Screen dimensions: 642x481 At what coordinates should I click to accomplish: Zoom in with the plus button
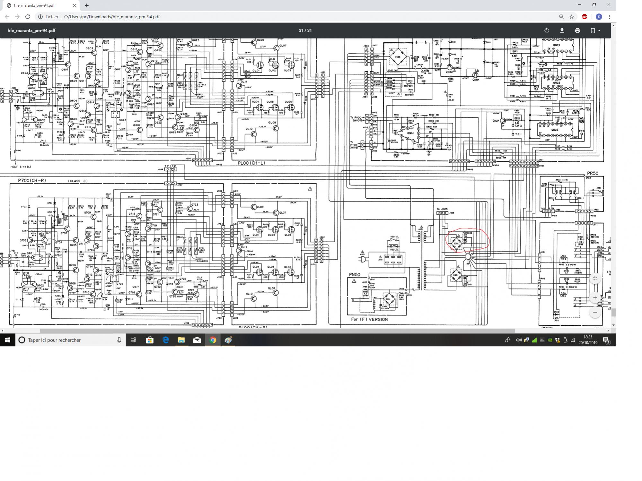point(595,298)
